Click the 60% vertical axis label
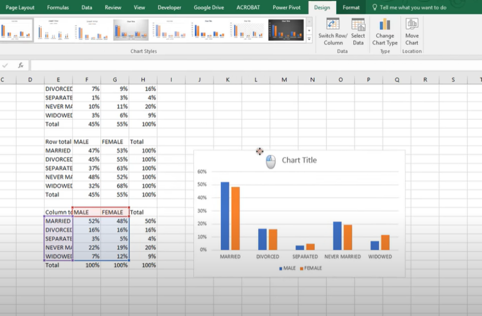The height and width of the screenshot is (316, 482). pos(202,172)
